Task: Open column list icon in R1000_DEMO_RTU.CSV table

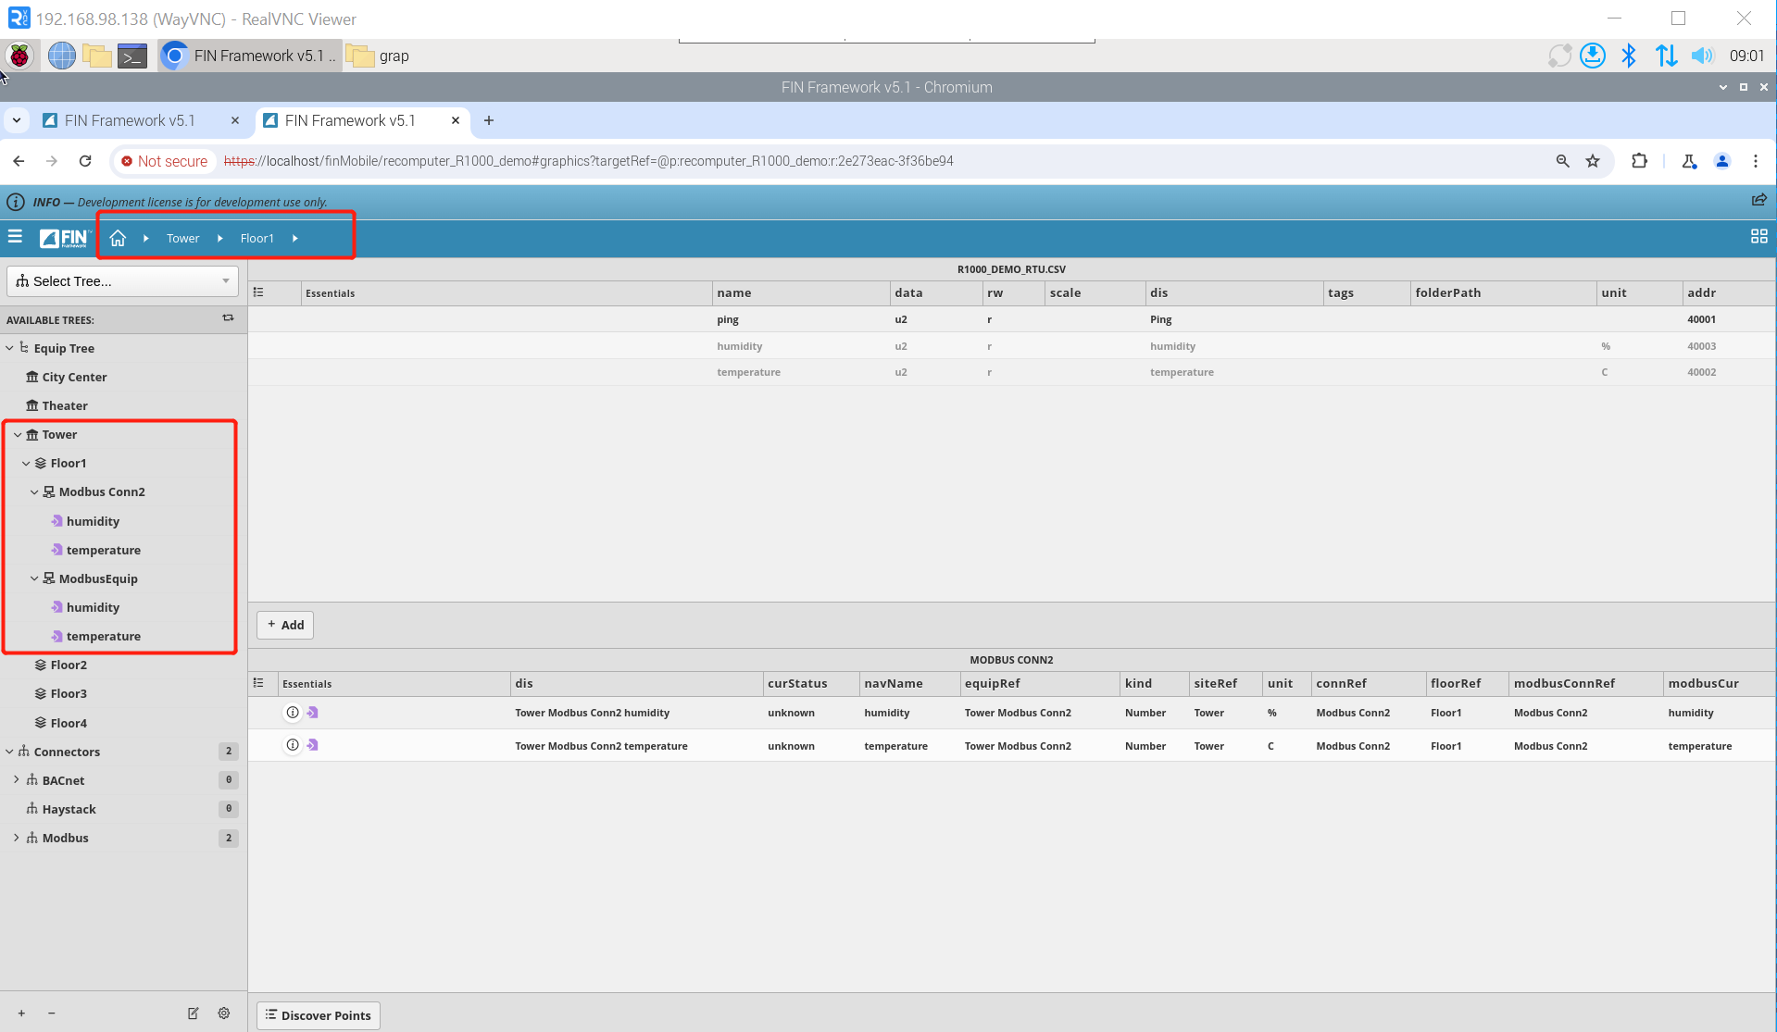Action: click(258, 292)
